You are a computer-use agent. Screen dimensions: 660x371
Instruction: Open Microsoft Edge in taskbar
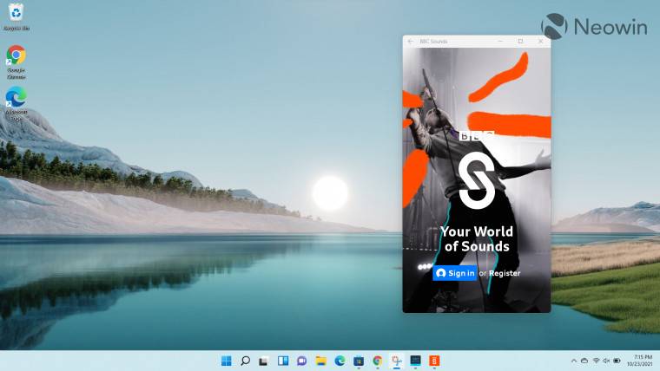(x=340, y=361)
